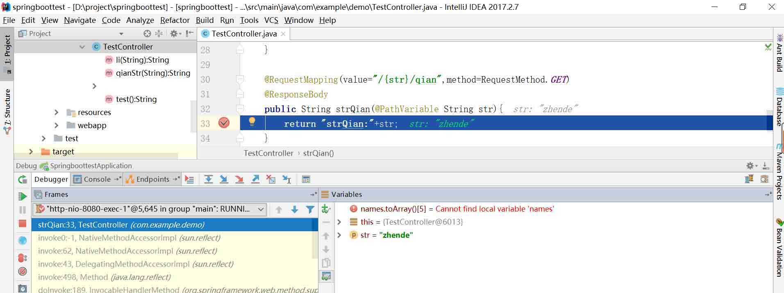Select the test():String method in tree

[136, 99]
